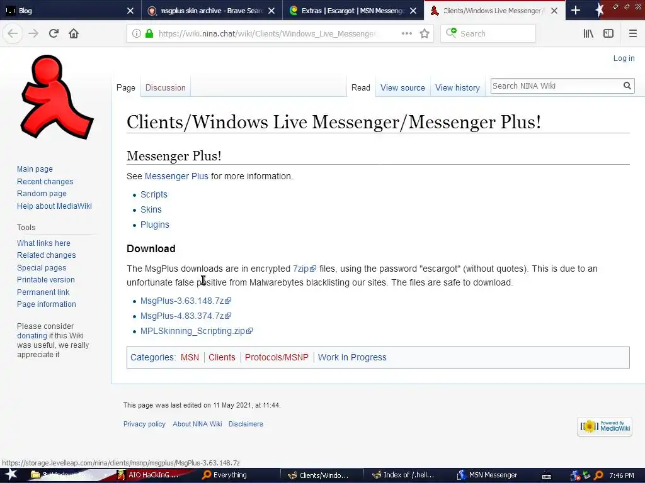Click the AIM running man wiki logo

tap(57, 97)
